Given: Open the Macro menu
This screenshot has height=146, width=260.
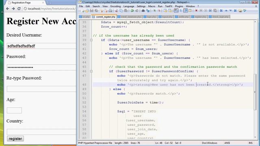Looking at the screenshot, I should 152,6.
